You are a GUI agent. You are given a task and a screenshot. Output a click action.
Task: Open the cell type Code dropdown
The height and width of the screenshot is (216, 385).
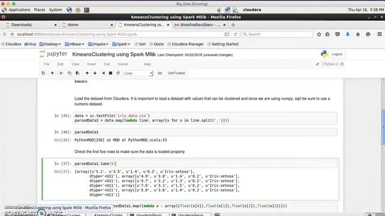pyautogui.click(x=138, y=73)
